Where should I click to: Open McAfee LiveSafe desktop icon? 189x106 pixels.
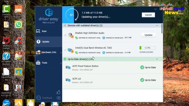coord(6,43)
